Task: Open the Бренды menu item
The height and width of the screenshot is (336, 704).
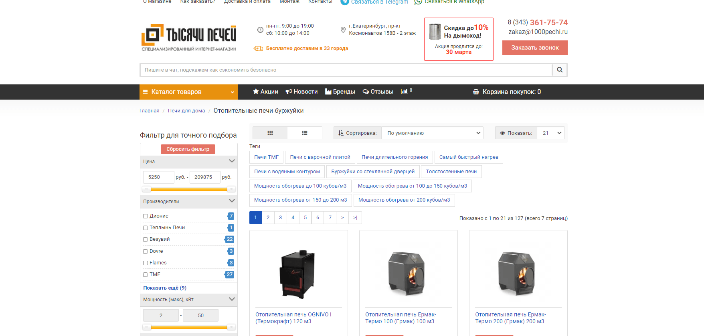Action: tap(340, 92)
